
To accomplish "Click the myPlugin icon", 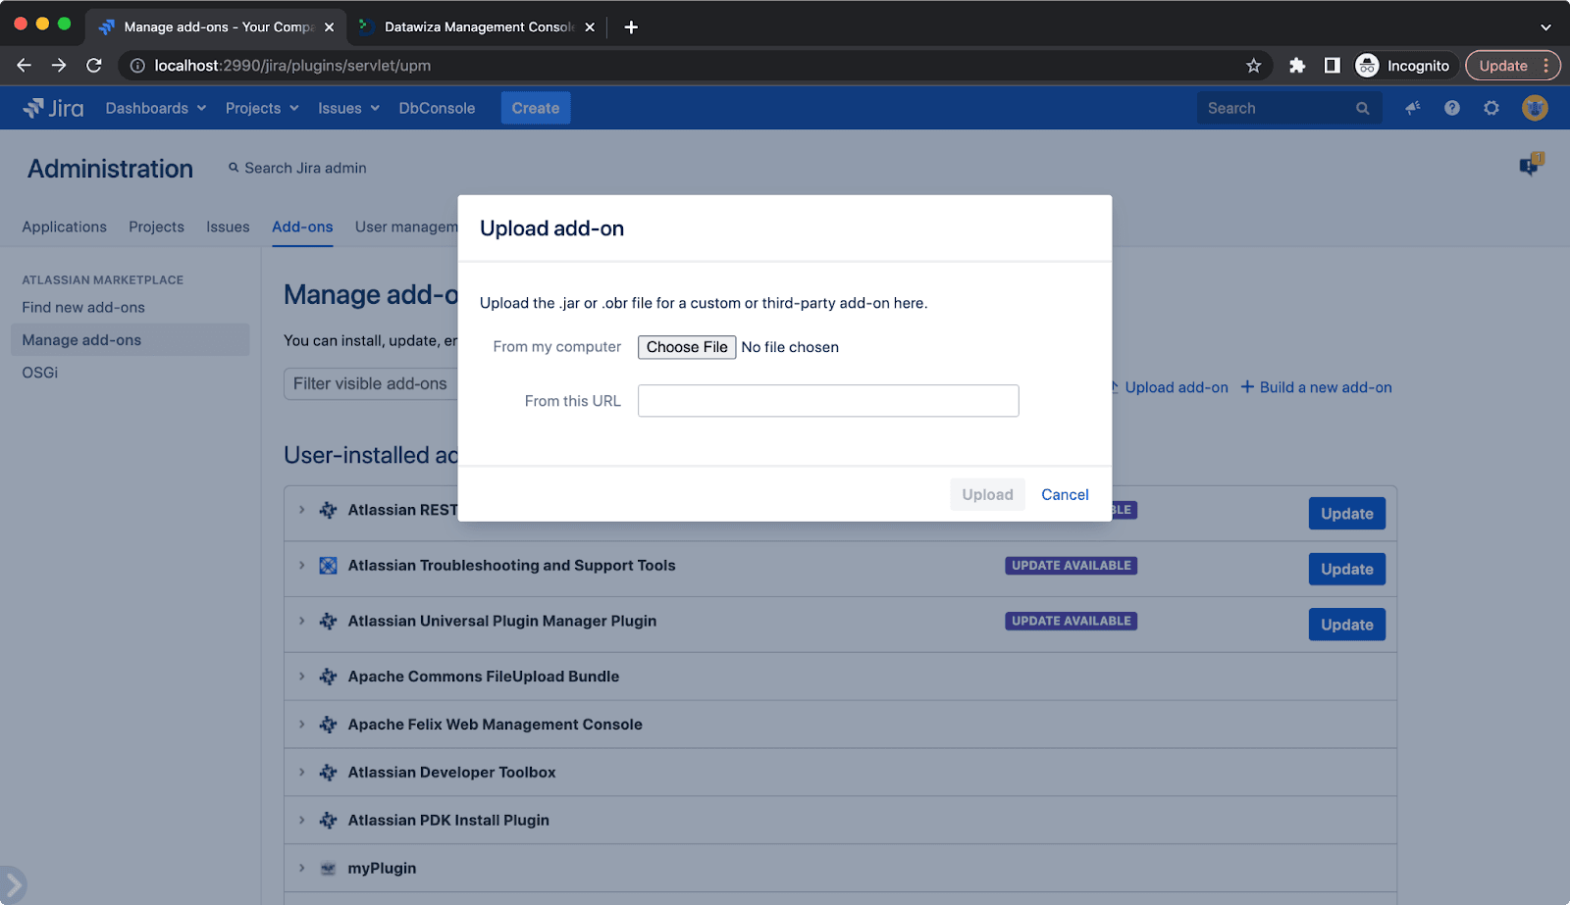I will point(329,869).
